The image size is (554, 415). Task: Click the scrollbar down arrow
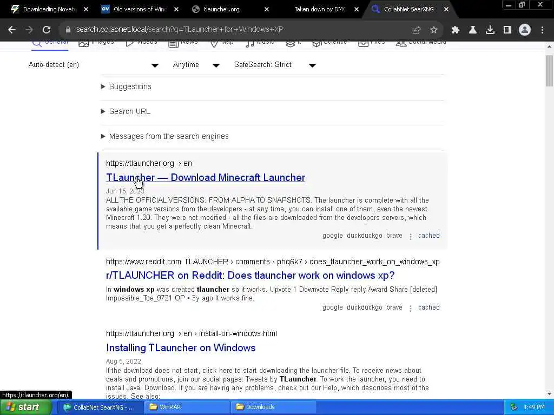(x=550, y=394)
